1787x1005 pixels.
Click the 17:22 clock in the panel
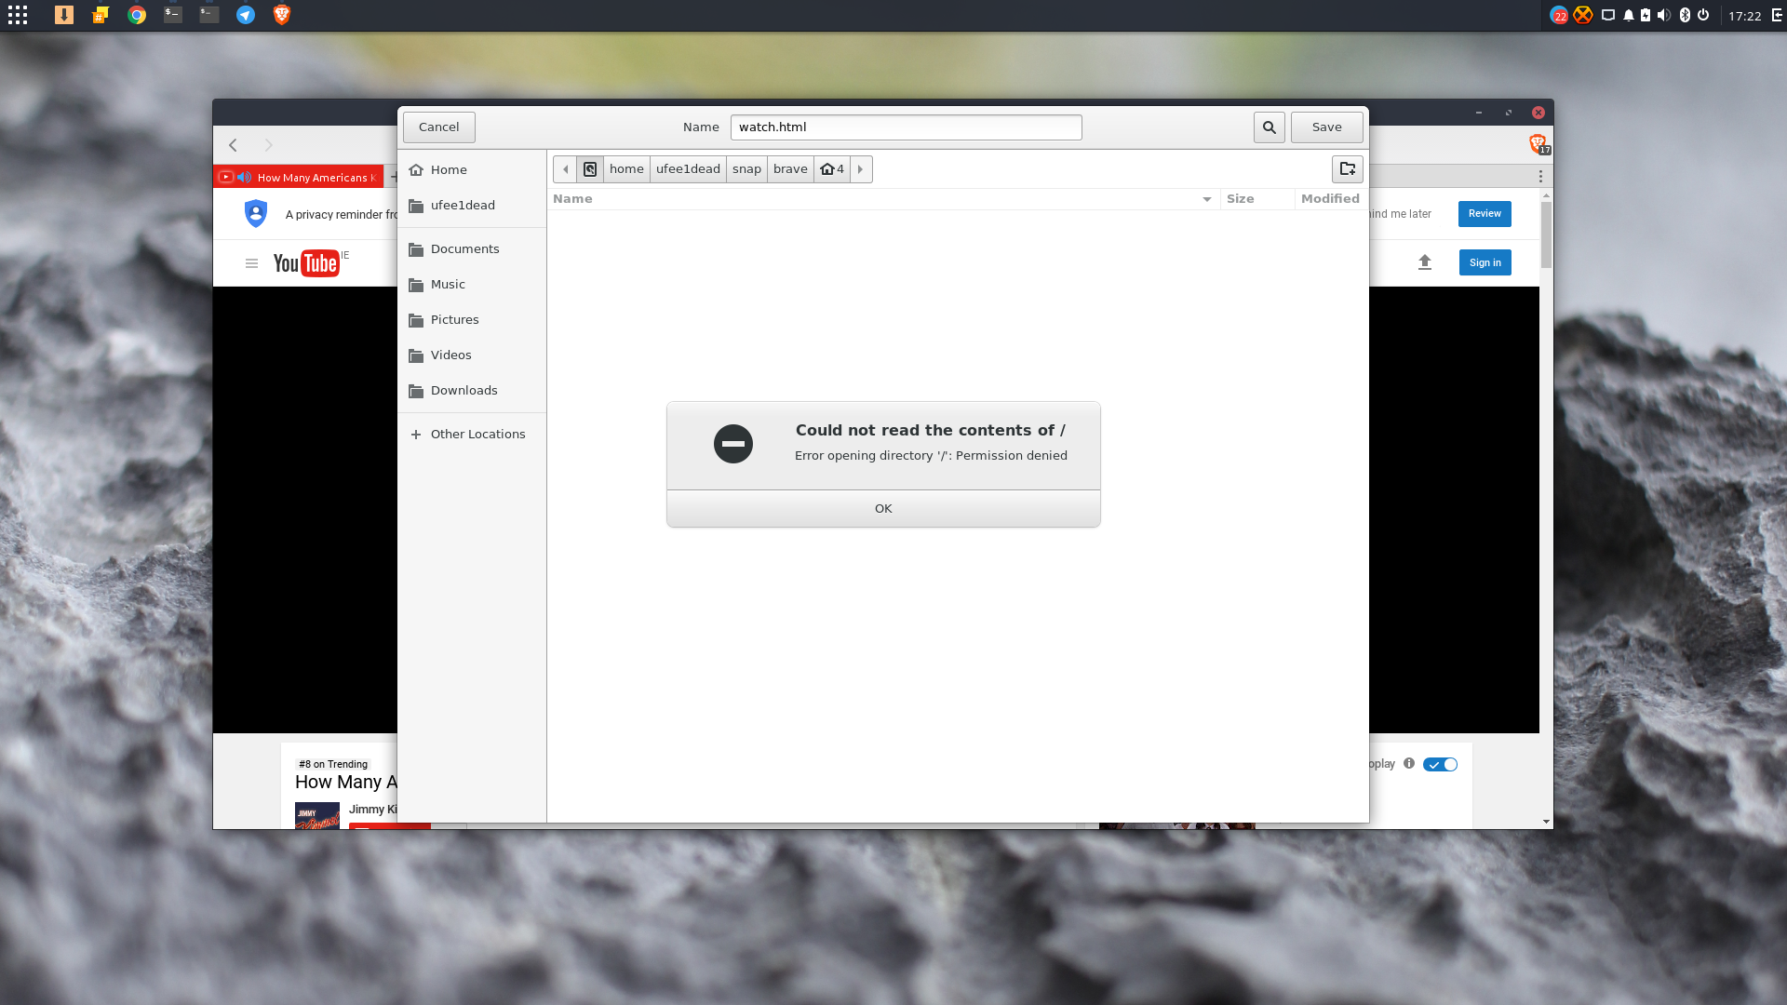pyautogui.click(x=1744, y=16)
